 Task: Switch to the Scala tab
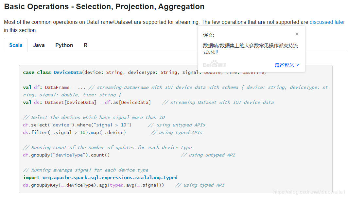16,45
